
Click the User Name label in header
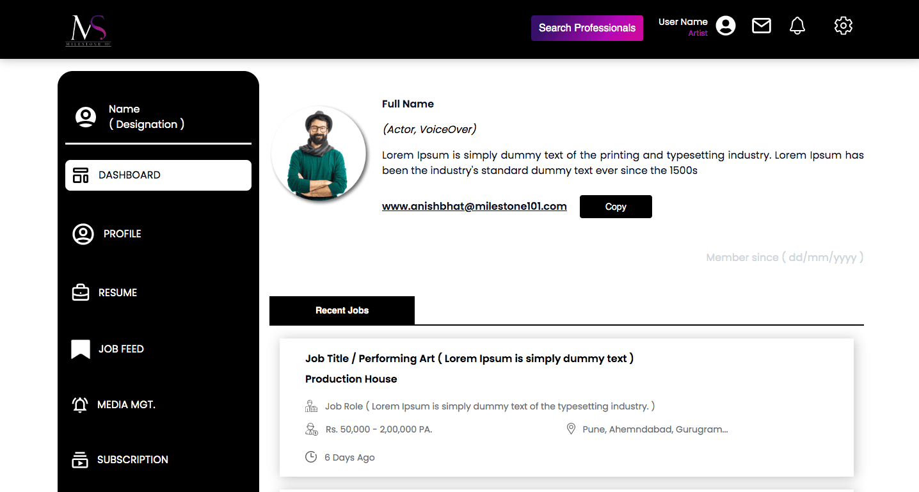click(x=683, y=22)
